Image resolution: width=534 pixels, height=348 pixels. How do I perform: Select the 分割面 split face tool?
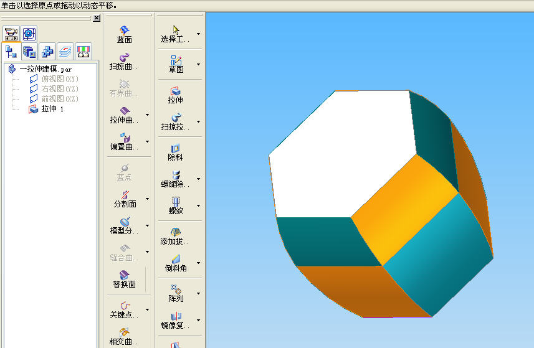[x=125, y=199]
